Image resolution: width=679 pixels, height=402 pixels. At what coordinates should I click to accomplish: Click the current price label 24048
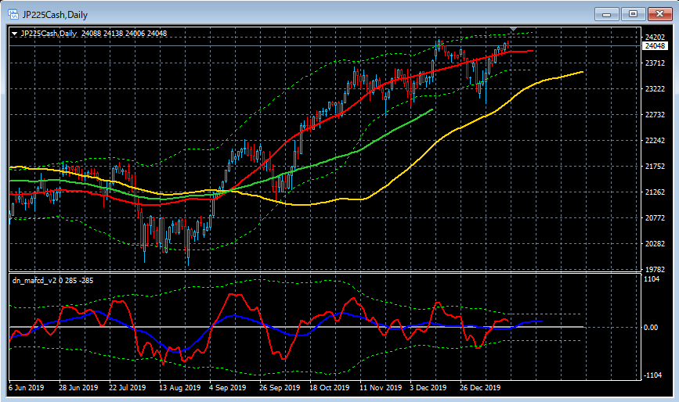click(x=655, y=46)
